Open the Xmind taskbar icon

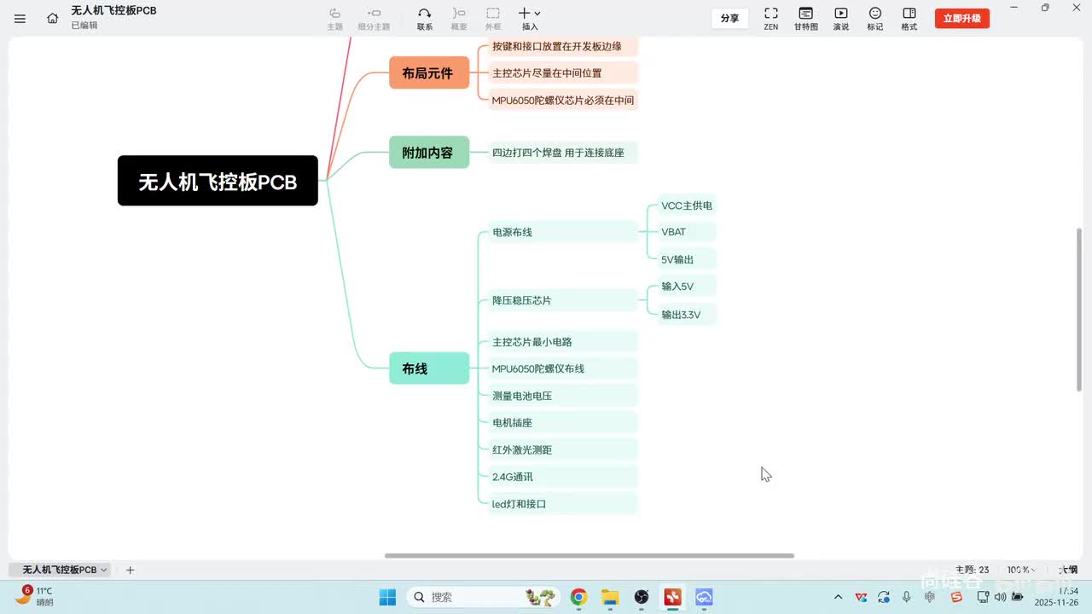click(672, 597)
